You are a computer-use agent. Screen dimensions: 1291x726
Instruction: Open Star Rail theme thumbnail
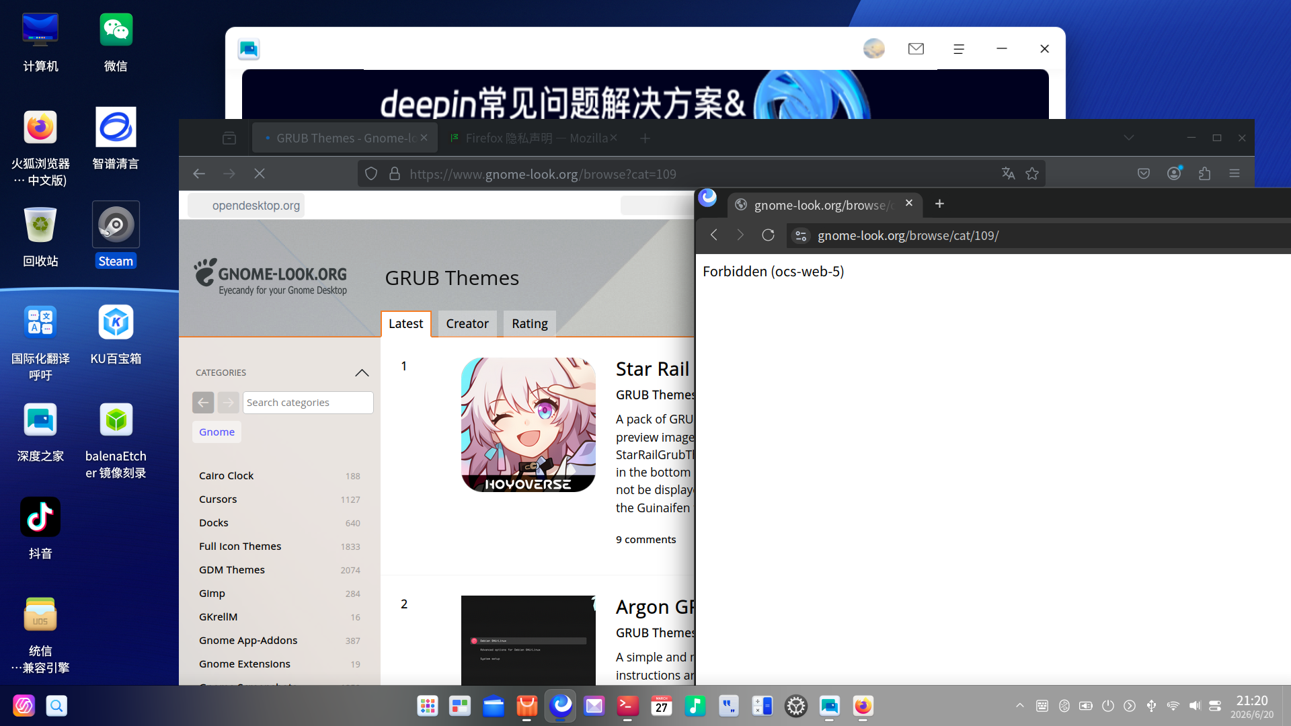coord(529,425)
